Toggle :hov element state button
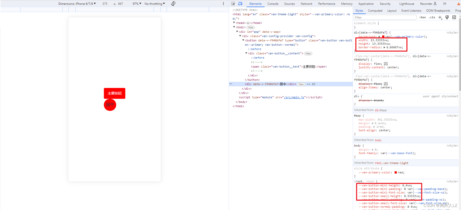The height and width of the screenshot is (210, 461). pos(422,17)
